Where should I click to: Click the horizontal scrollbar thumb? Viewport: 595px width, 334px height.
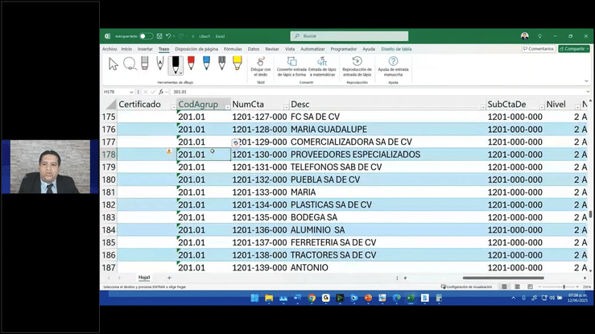click(x=503, y=278)
